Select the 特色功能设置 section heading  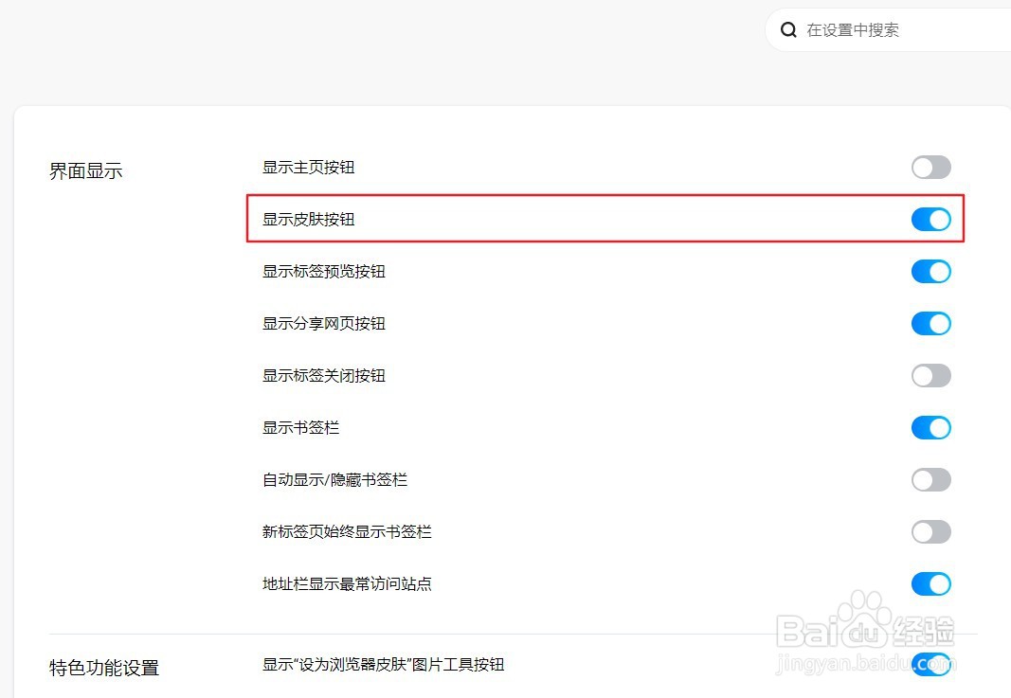pyautogui.click(x=104, y=668)
